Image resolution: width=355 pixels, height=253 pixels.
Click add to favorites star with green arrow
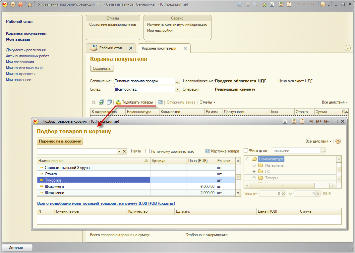pyautogui.click(x=265, y=4)
